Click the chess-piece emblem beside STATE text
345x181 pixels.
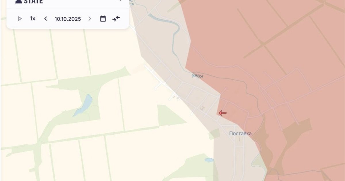[x=18, y=1]
